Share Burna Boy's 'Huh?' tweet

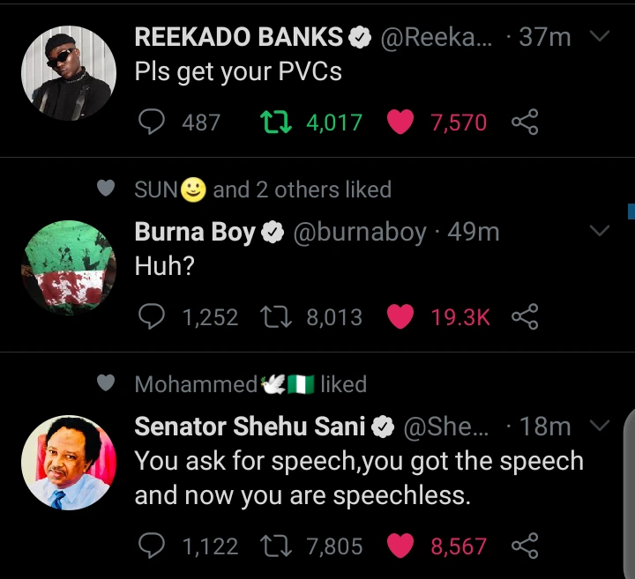point(525,316)
